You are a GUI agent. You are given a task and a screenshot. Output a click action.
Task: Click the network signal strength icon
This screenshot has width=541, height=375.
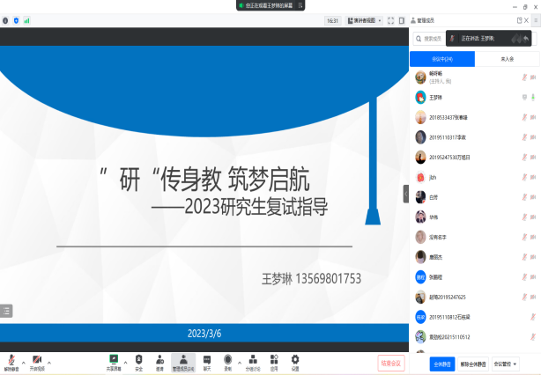26,20
